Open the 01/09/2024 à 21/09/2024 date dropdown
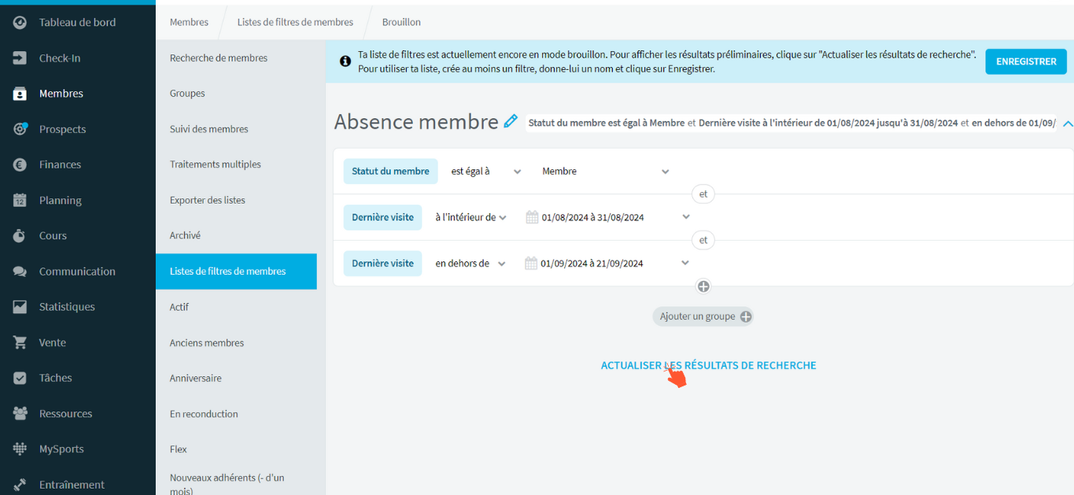 [x=607, y=264]
